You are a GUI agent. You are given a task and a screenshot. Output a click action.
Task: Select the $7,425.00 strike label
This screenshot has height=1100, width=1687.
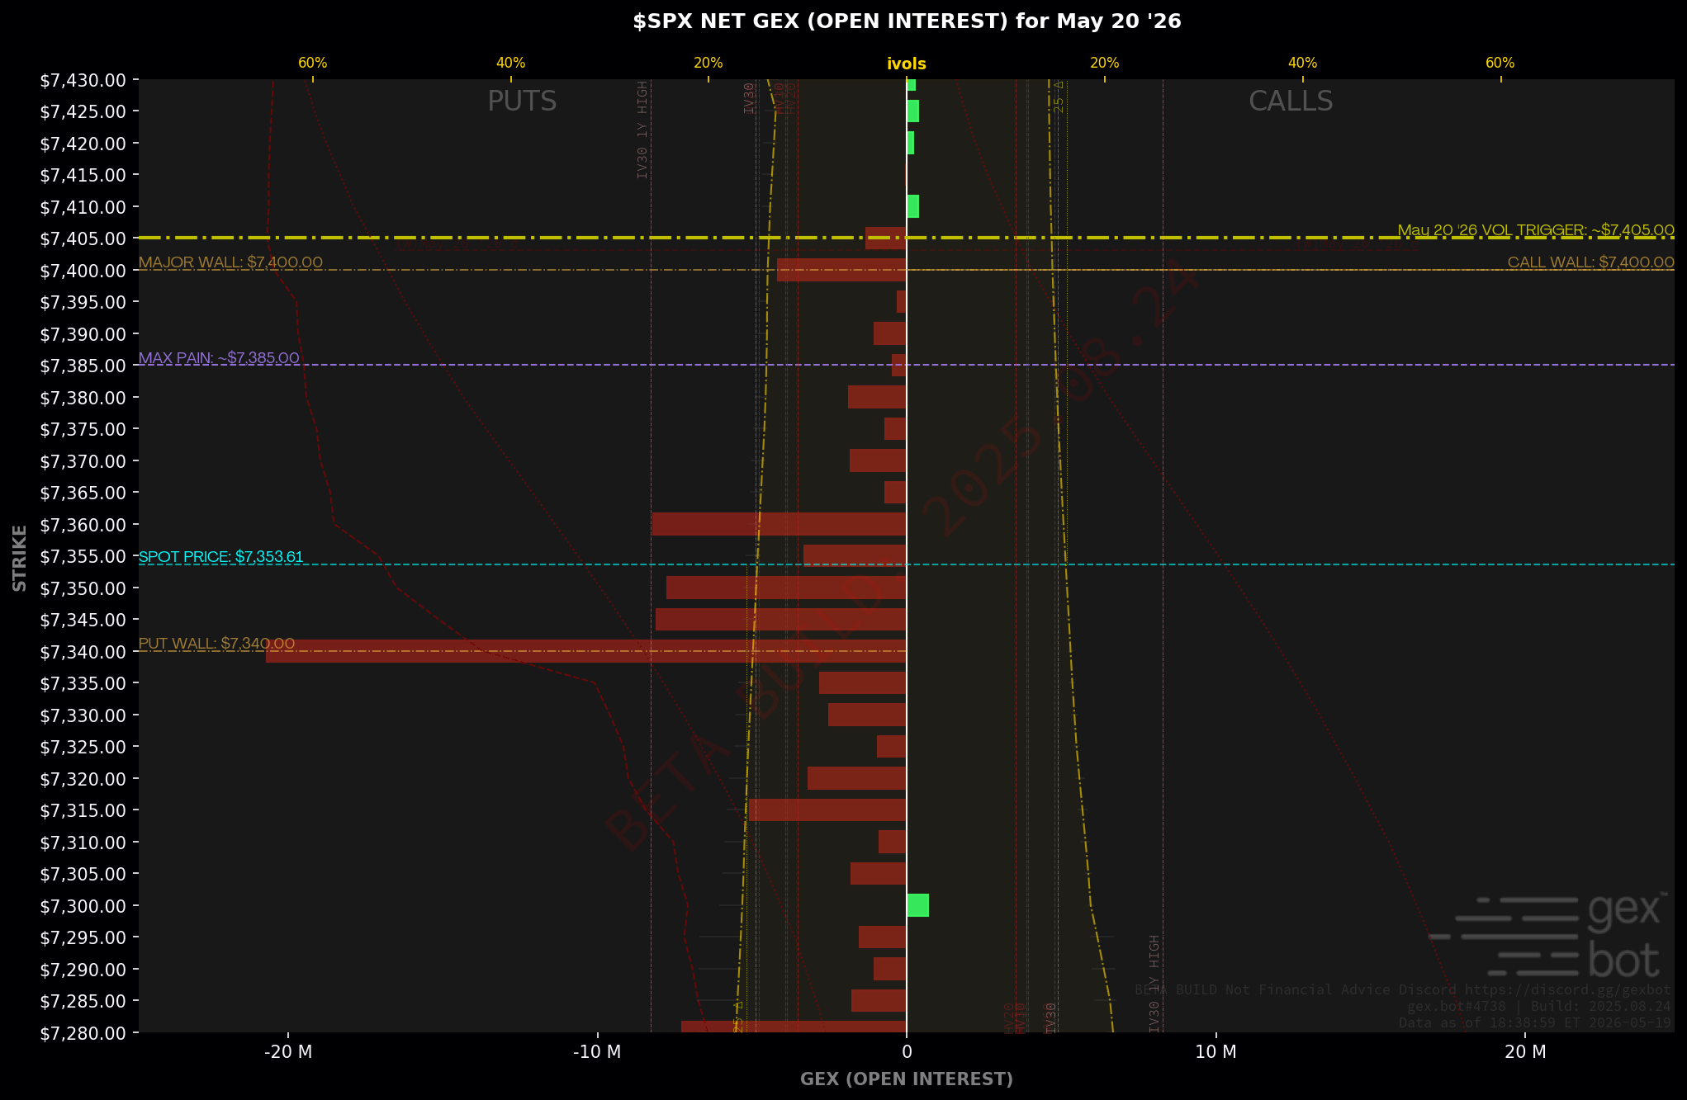(83, 111)
